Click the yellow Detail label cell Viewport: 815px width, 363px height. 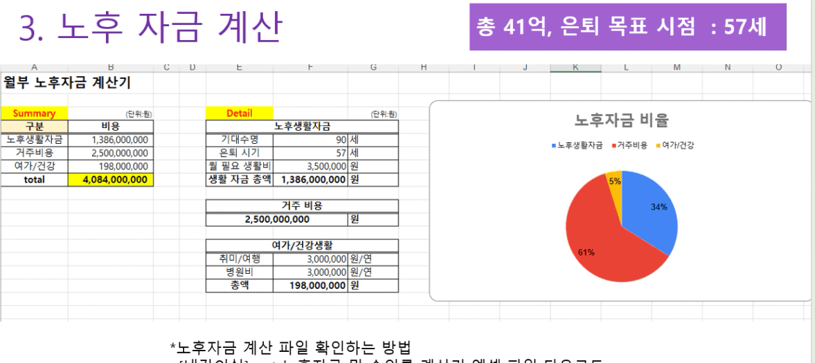tap(240, 113)
